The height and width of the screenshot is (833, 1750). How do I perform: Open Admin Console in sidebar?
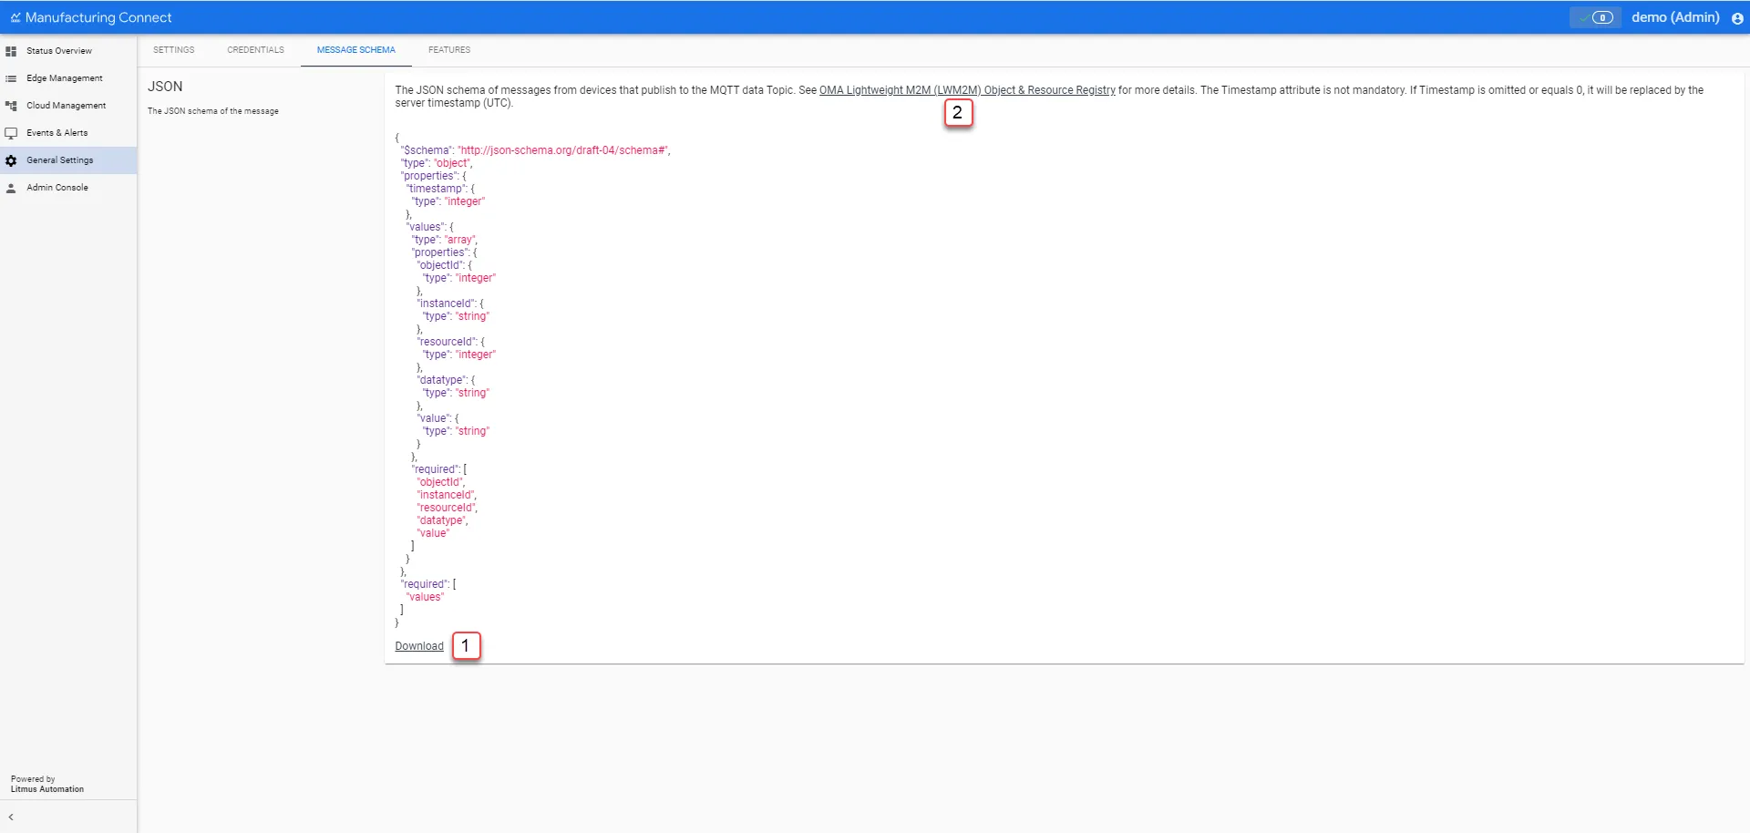(68, 188)
